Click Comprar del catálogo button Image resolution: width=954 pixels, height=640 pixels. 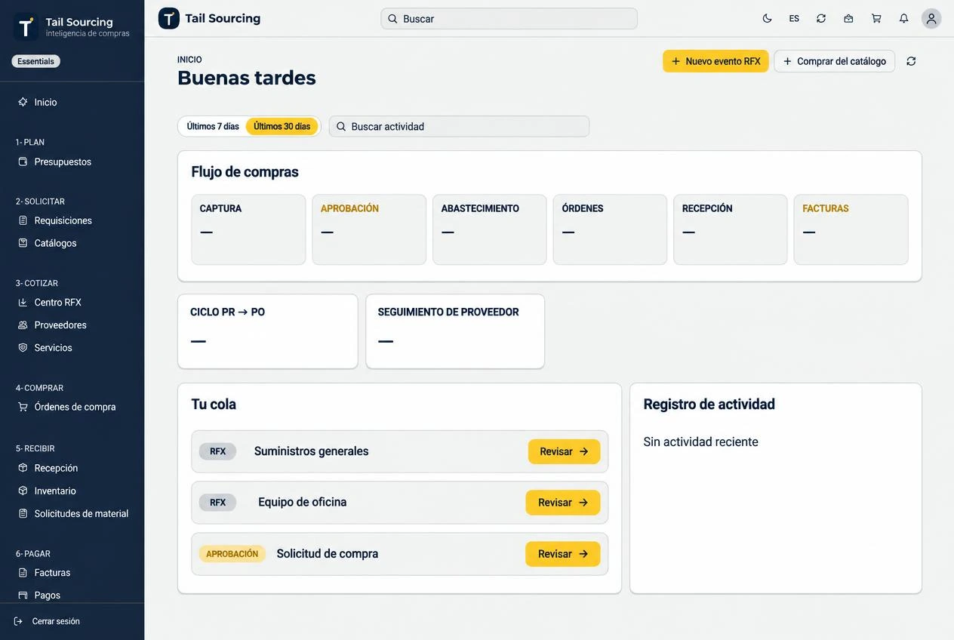click(834, 61)
